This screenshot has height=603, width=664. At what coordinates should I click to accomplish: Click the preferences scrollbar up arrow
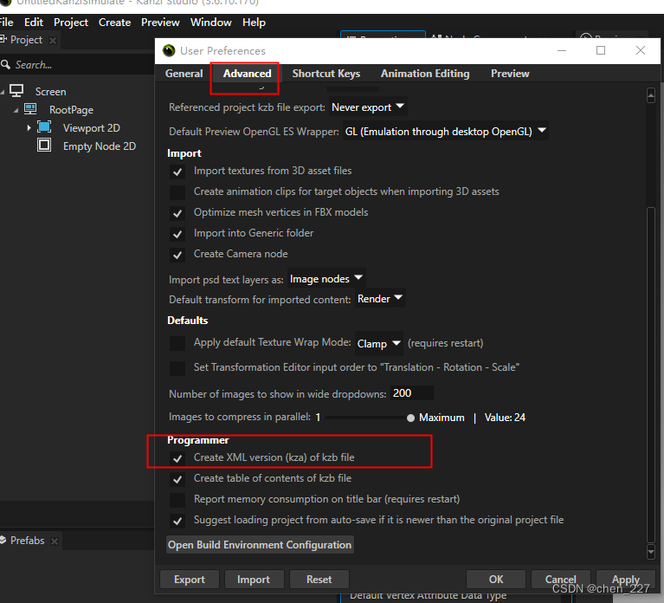(x=651, y=96)
